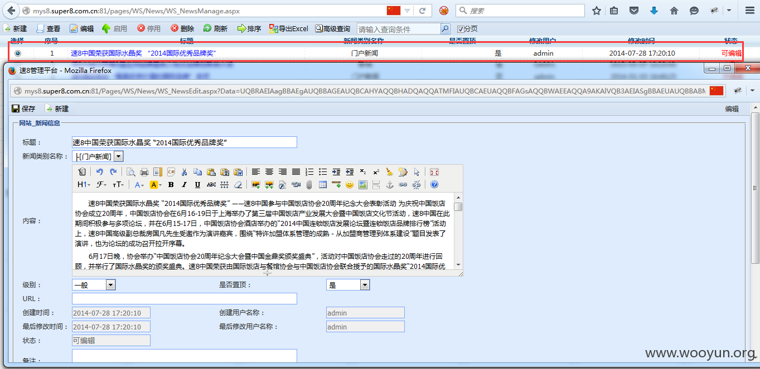Screen dimensions: 760x369
Task: Click 刷新 in the main toolbar
Action: 215,29
